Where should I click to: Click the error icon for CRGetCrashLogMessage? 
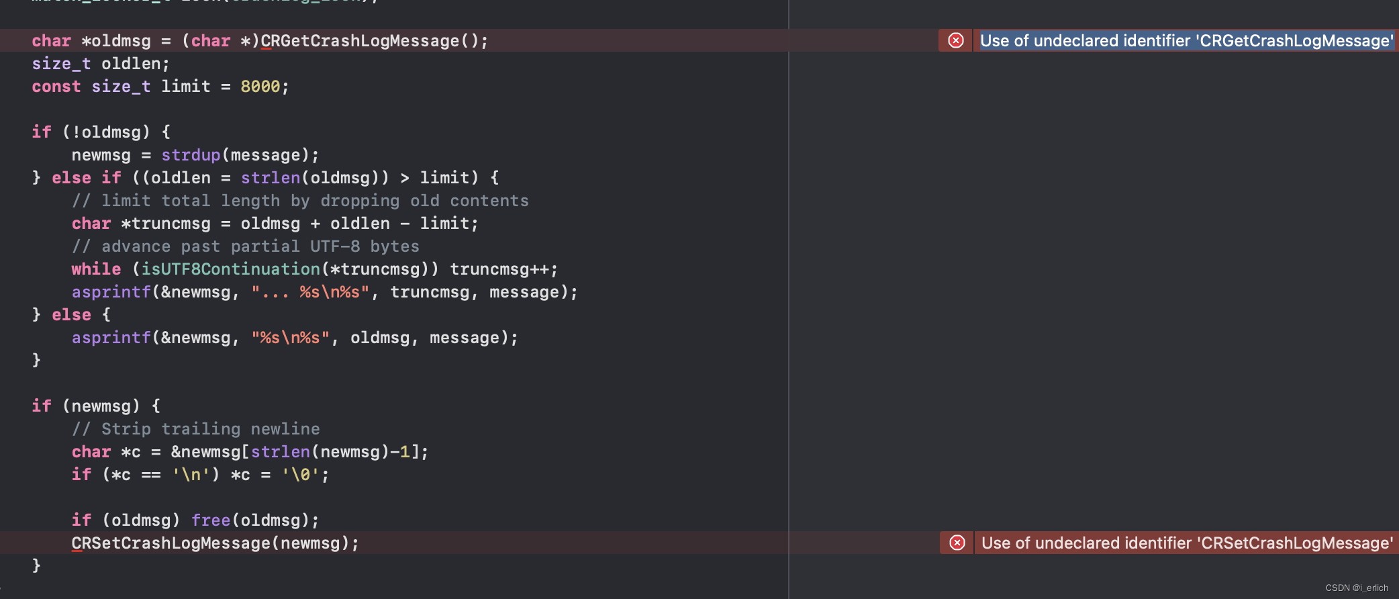coord(956,40)
